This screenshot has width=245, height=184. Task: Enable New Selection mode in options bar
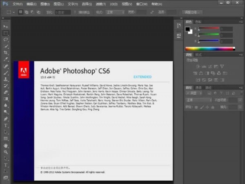(20, 12)
